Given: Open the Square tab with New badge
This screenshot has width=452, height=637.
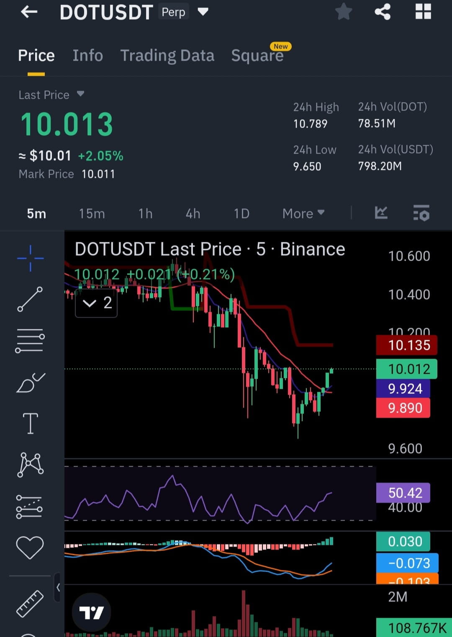Looking at the screenshot, I should pyautogui.click(x=257, y=55).
